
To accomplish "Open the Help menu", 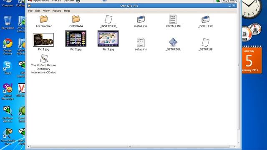I will tap(67, 11).
